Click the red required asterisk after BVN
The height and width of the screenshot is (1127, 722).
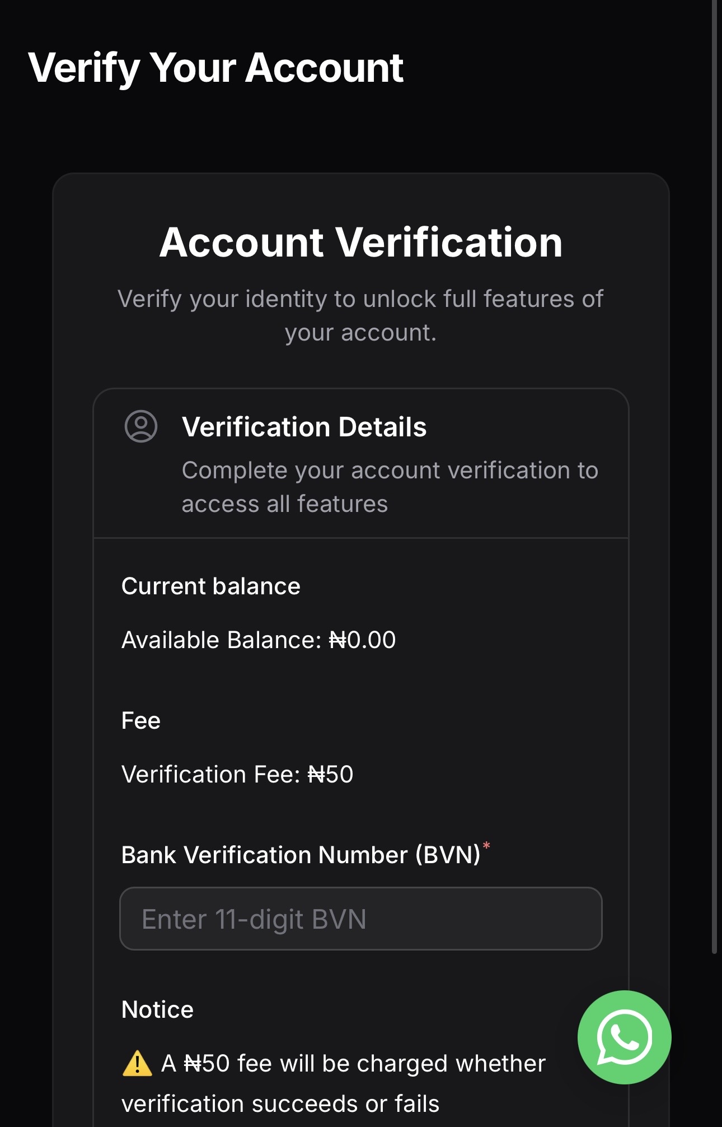[486, 846]
